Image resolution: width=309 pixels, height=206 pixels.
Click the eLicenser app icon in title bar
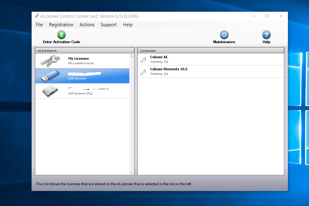[36, 16]
